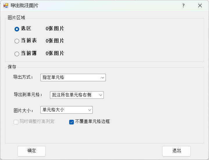Click the grayed-out 同时调整行高列宽 checkbox
The width and height of the screenshot is (209, 160).
(16, 122)
